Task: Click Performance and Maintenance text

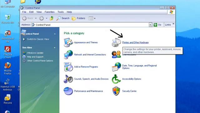Action: tap(88, 91)
